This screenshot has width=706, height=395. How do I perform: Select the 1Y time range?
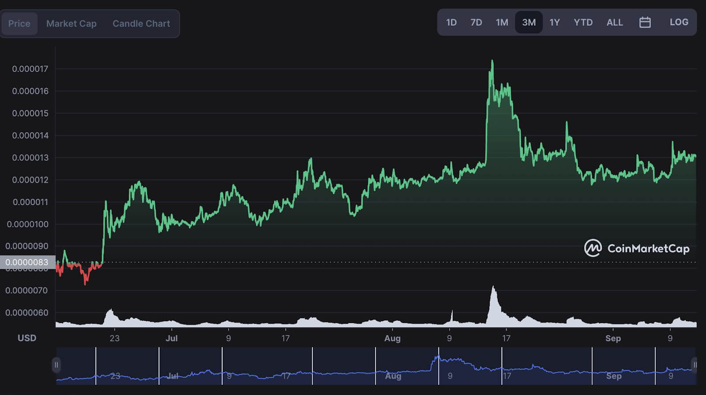point(555,22)
